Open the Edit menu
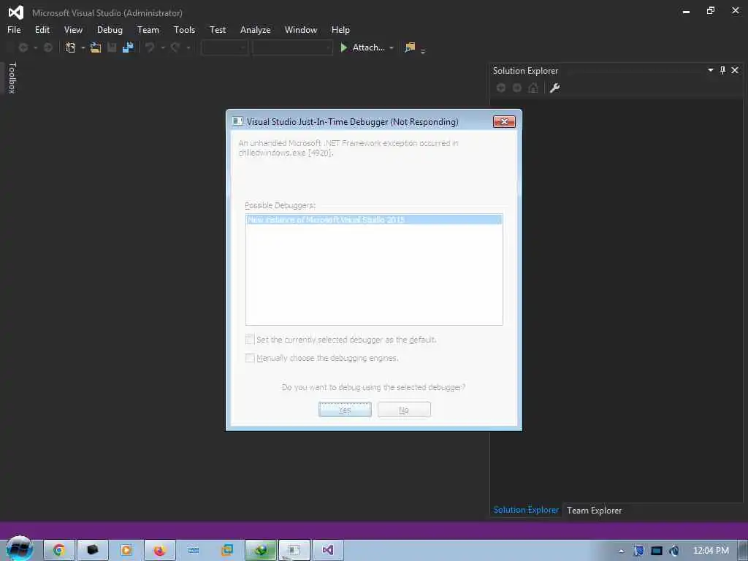Image resolution: width=748 pixels, height=561 pixels. point(42,29)
